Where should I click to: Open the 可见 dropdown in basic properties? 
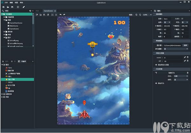(185, 22)
